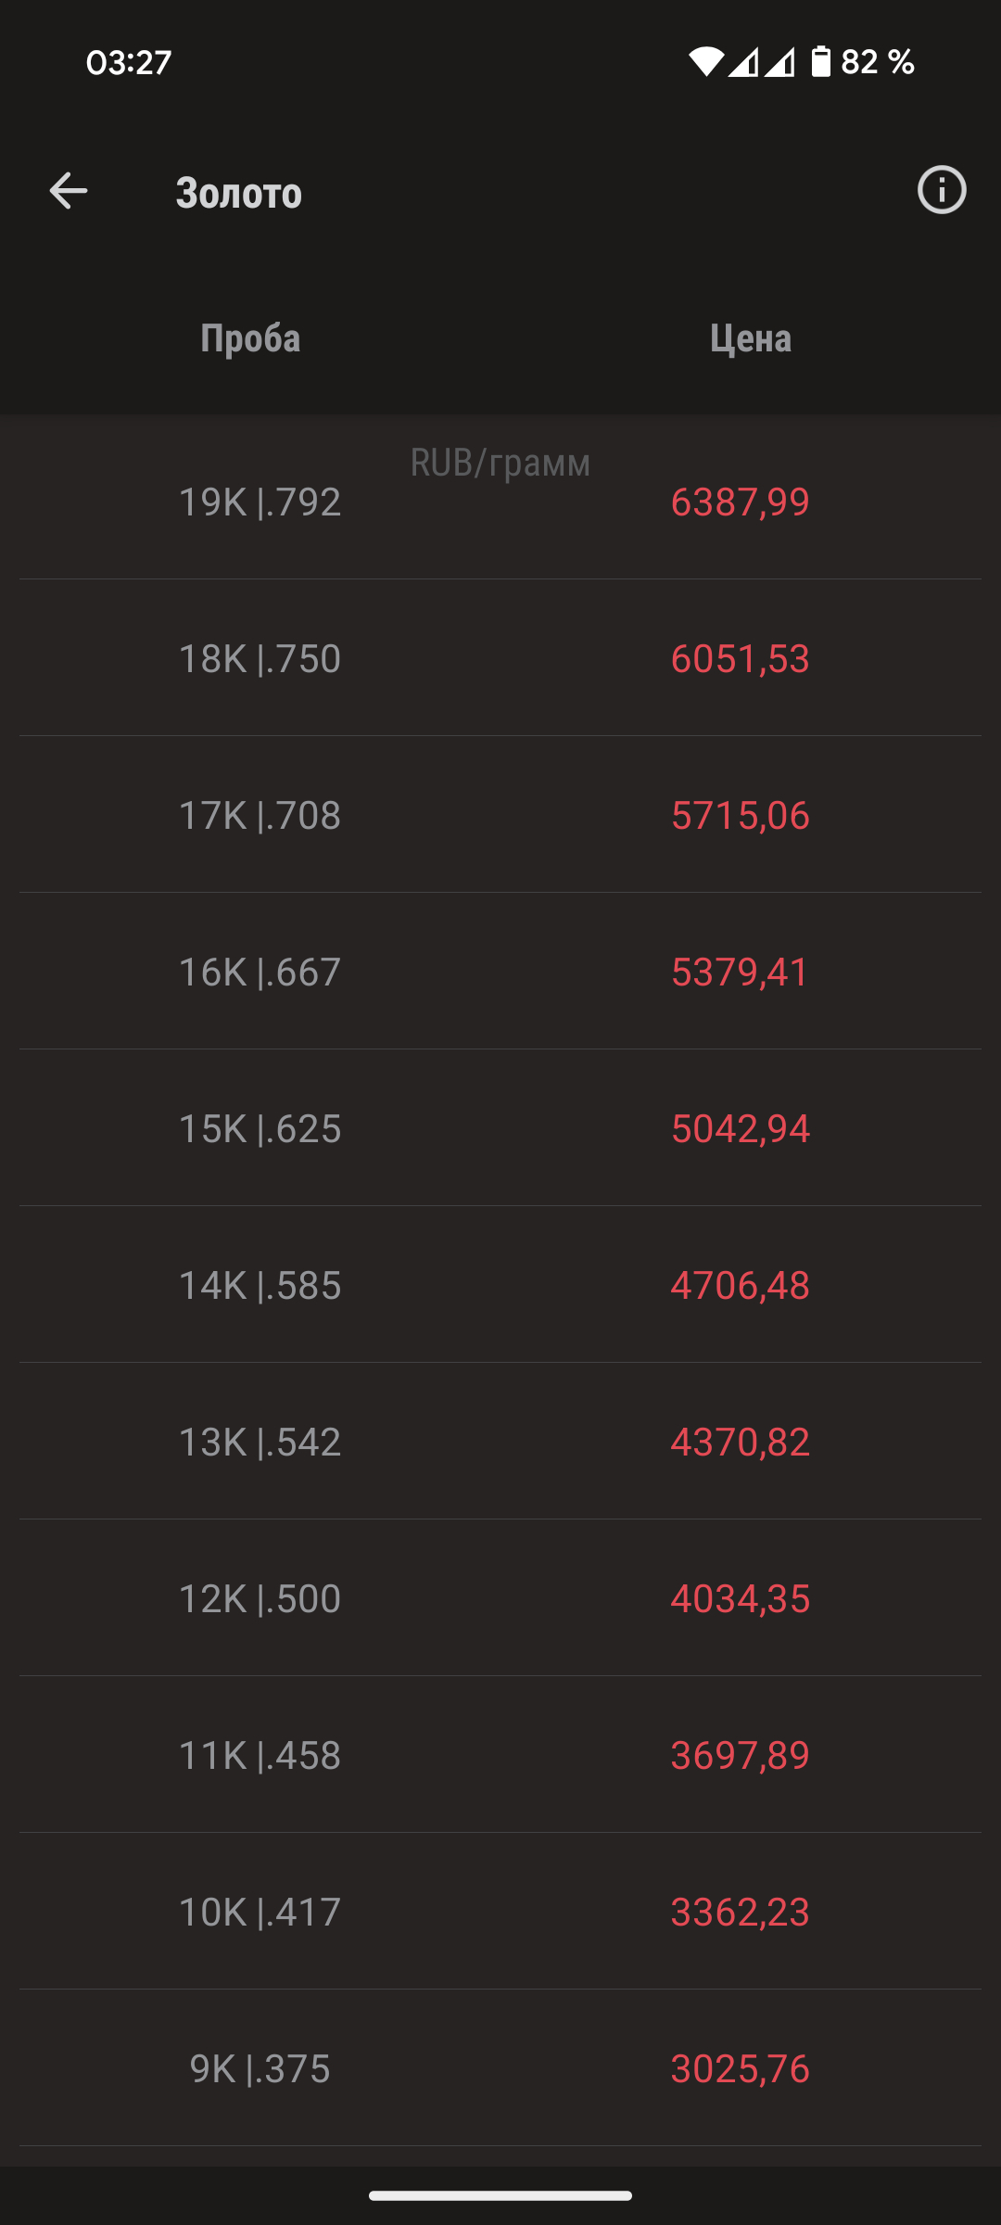Tap the Золото screen title
The image size is (1001, 2225).
tap(239, 193)
